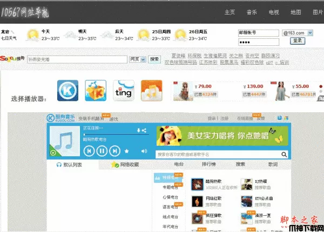Click the colorful icon beside help
This screenshot has width=324, height=232.
286,118
